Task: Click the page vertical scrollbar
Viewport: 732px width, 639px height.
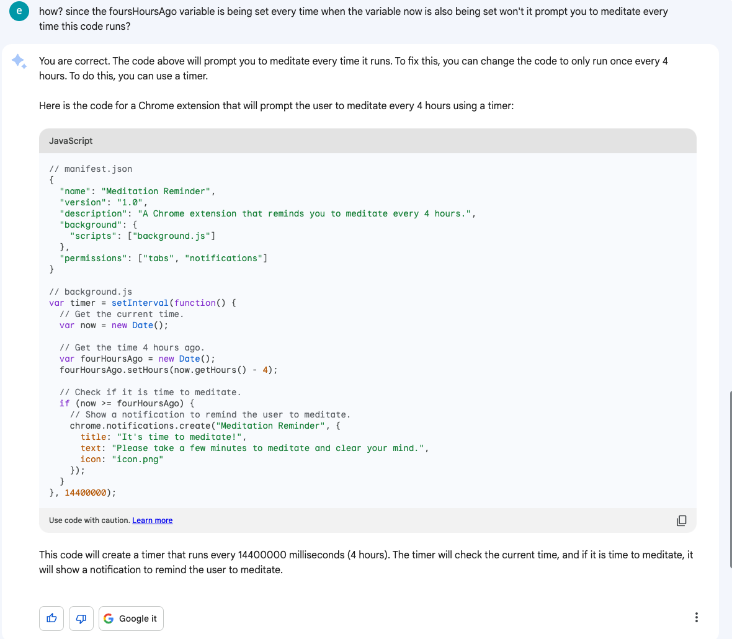Action: (x=730, y=480)
